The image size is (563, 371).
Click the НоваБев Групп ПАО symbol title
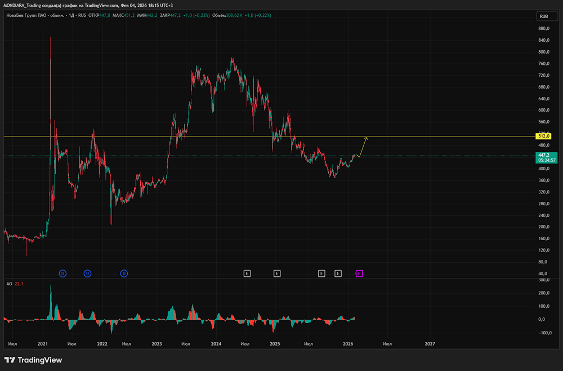35,15
